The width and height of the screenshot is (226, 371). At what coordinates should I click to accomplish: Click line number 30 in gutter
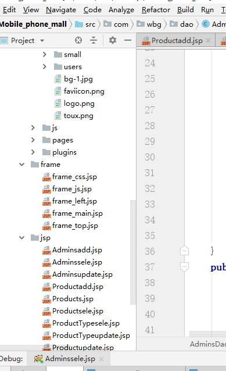pos(150,157)
